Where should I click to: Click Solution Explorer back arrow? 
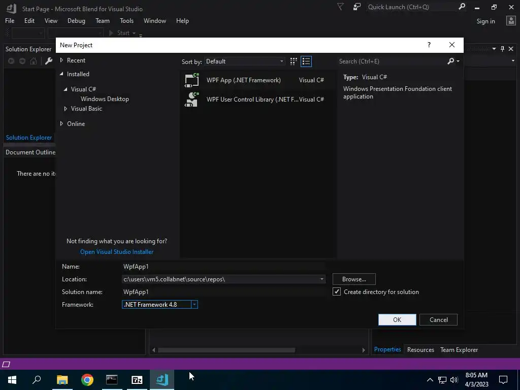pos(11,61)
